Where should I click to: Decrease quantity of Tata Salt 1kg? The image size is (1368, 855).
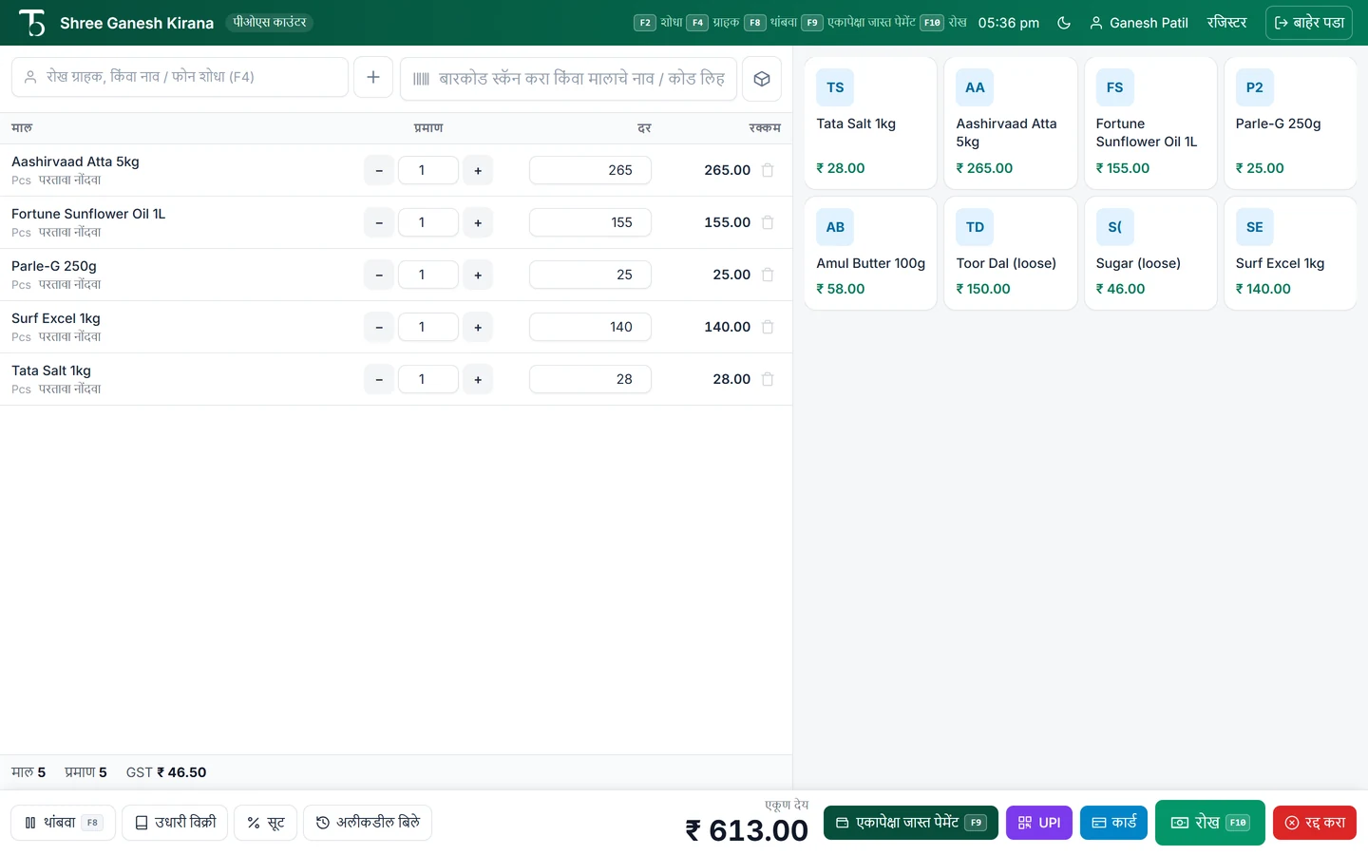click(x=379, y=379)
